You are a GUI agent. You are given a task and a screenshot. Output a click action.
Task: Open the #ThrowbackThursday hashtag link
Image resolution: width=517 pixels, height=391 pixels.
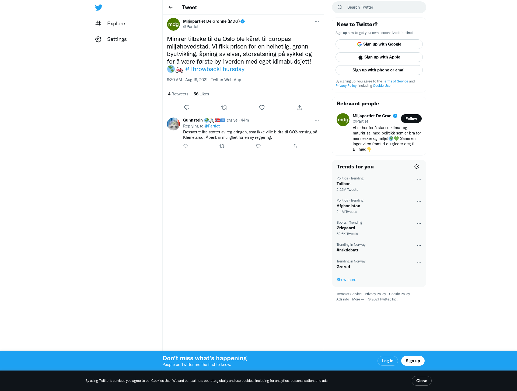(215, 69)
